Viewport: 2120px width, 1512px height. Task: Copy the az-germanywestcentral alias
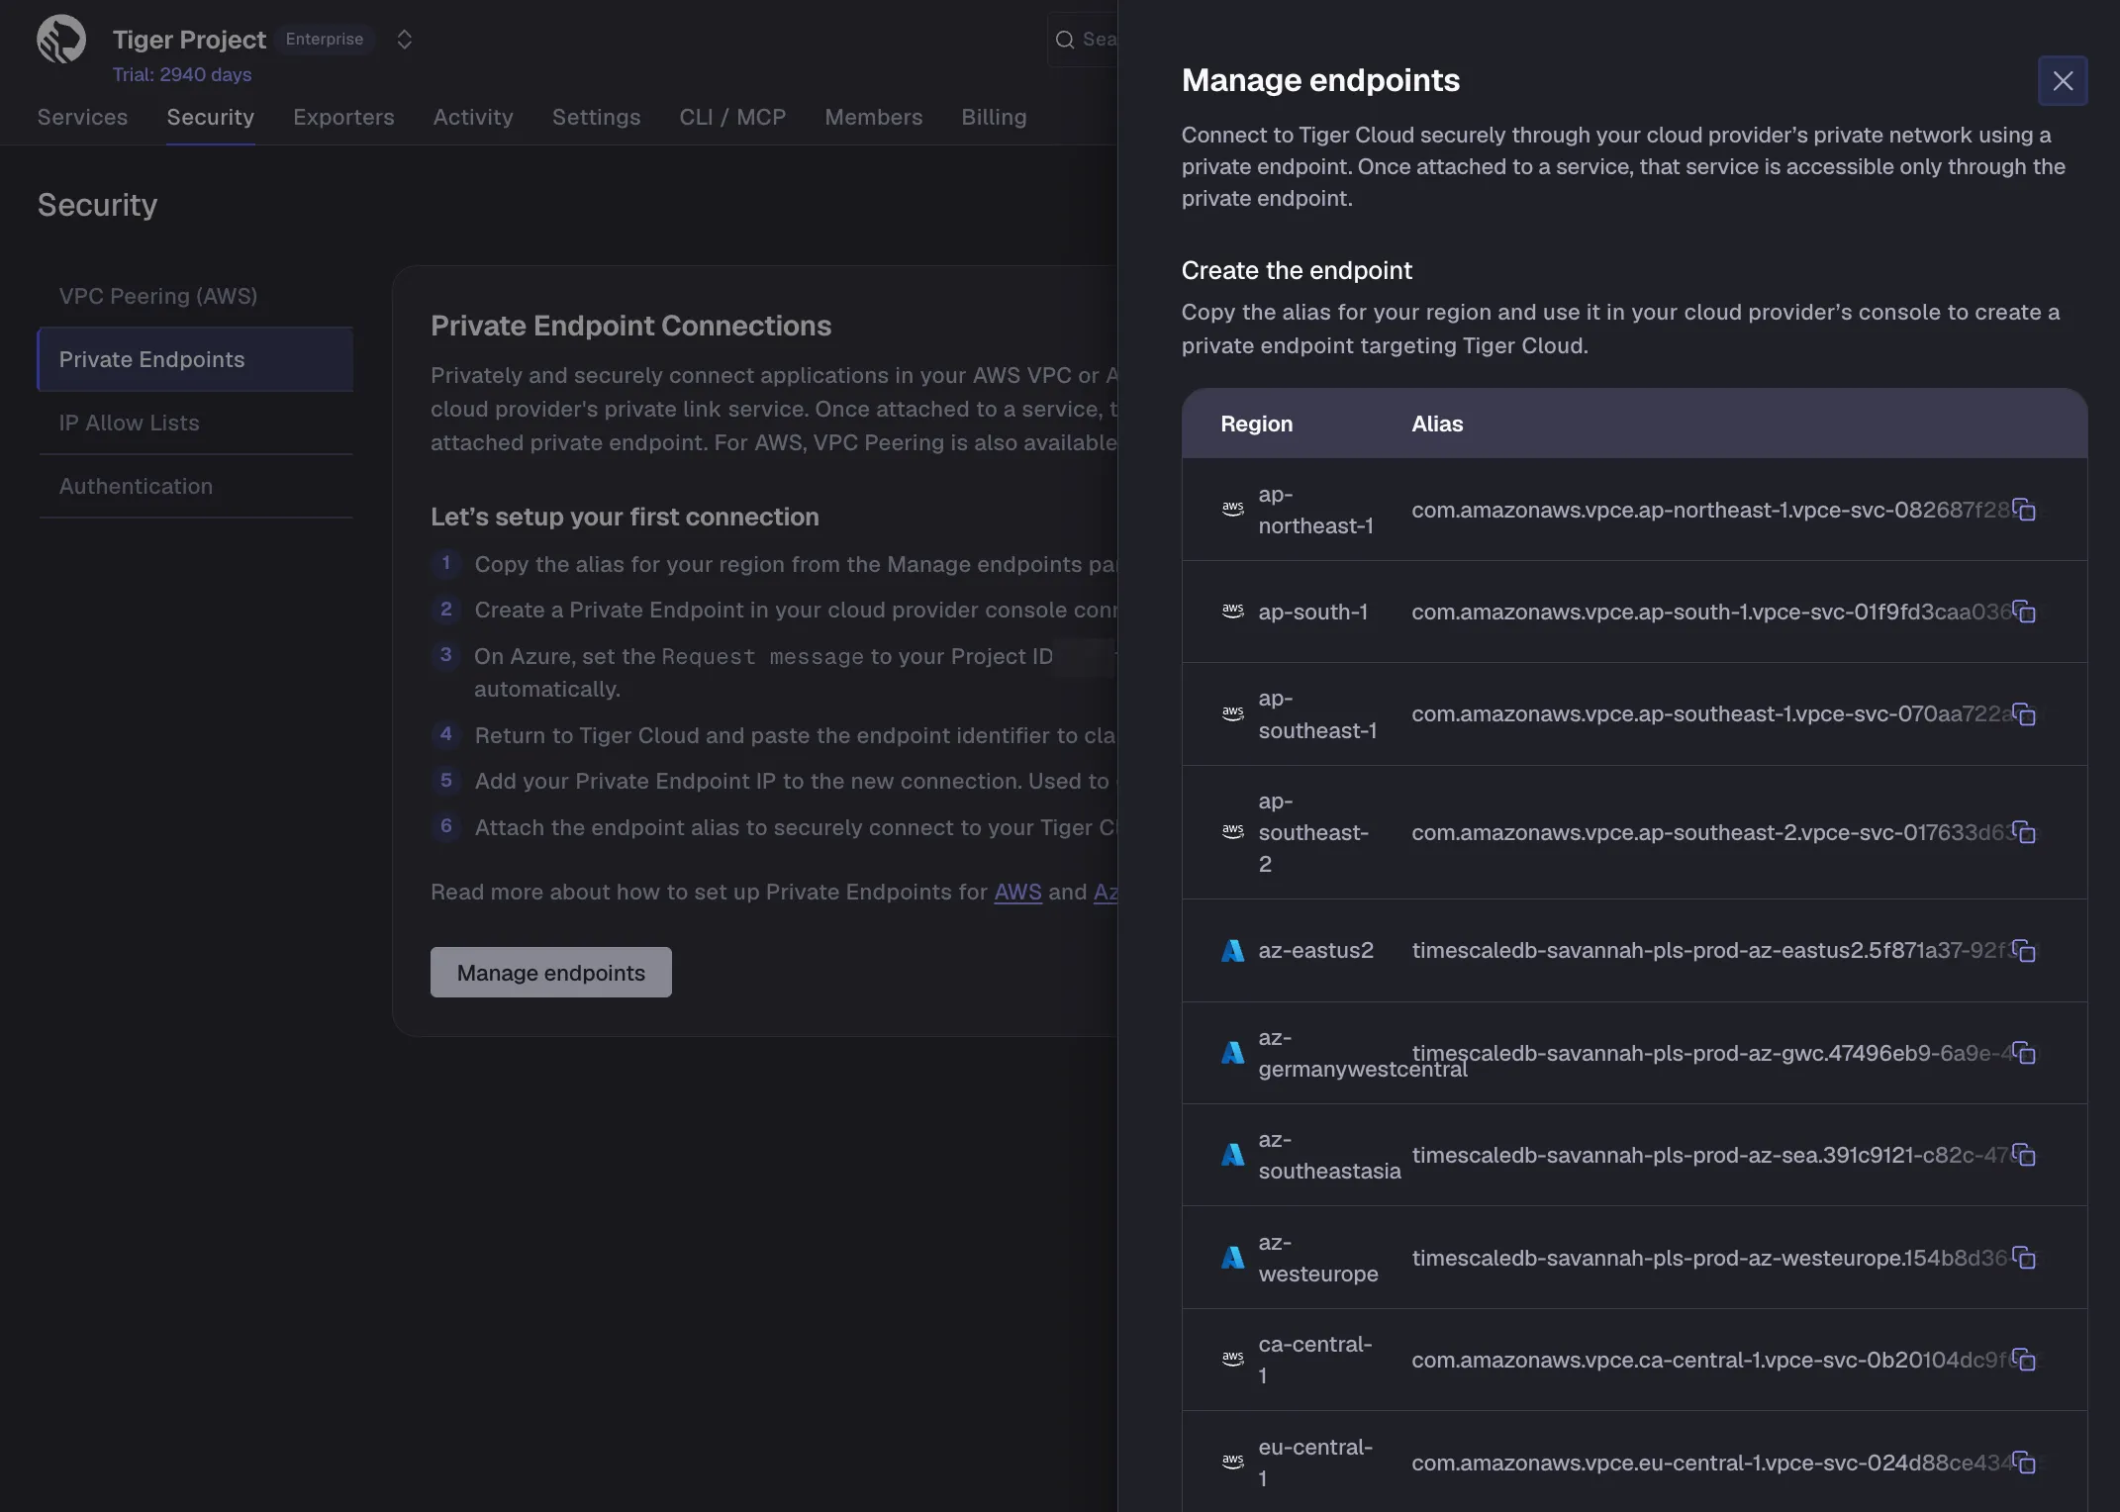pyautogui.click(x=2024, y=1053)
